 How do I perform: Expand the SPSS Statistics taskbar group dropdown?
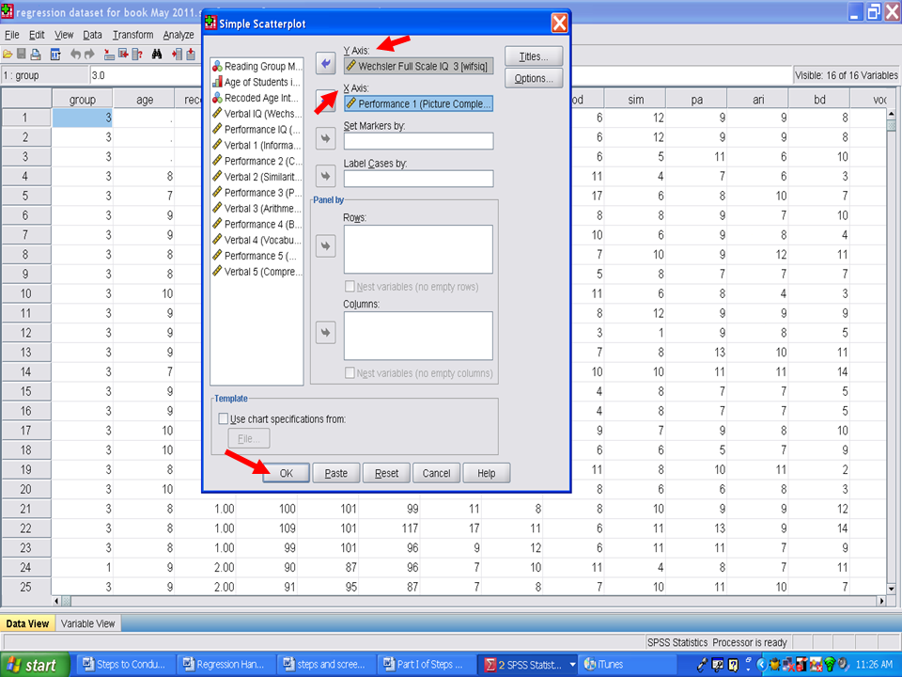[573, 665]
